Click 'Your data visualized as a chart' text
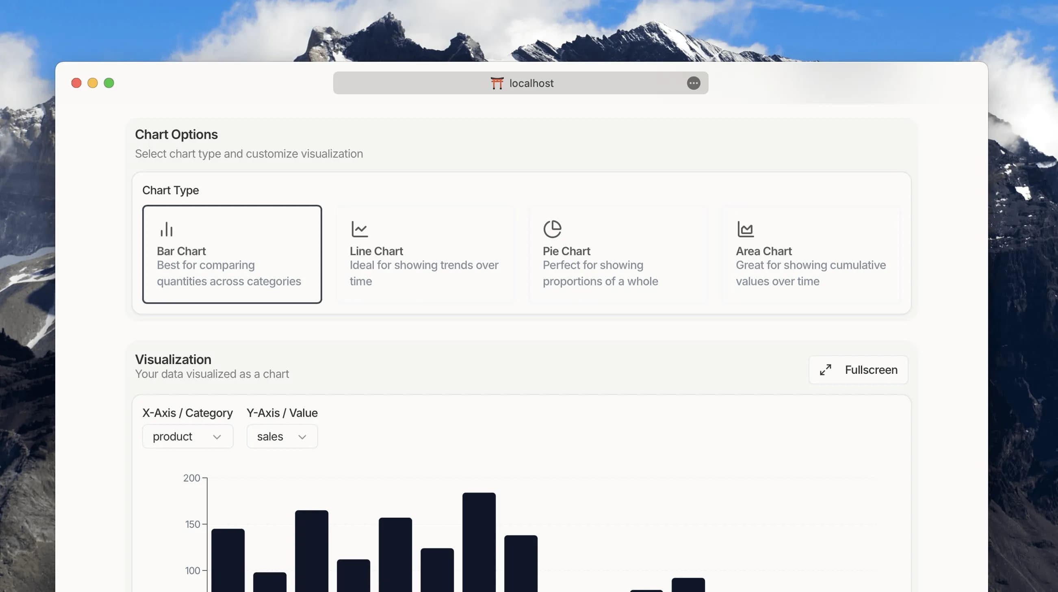Image resolution: width=1058 pixels, height=592 pixels. [212, 374]
